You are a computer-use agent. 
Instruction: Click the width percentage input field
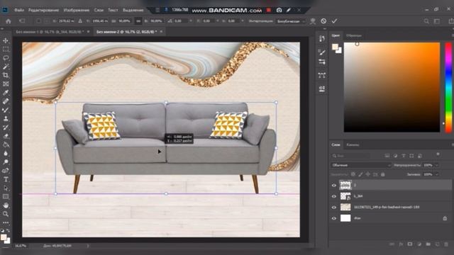tap(125, 21)
